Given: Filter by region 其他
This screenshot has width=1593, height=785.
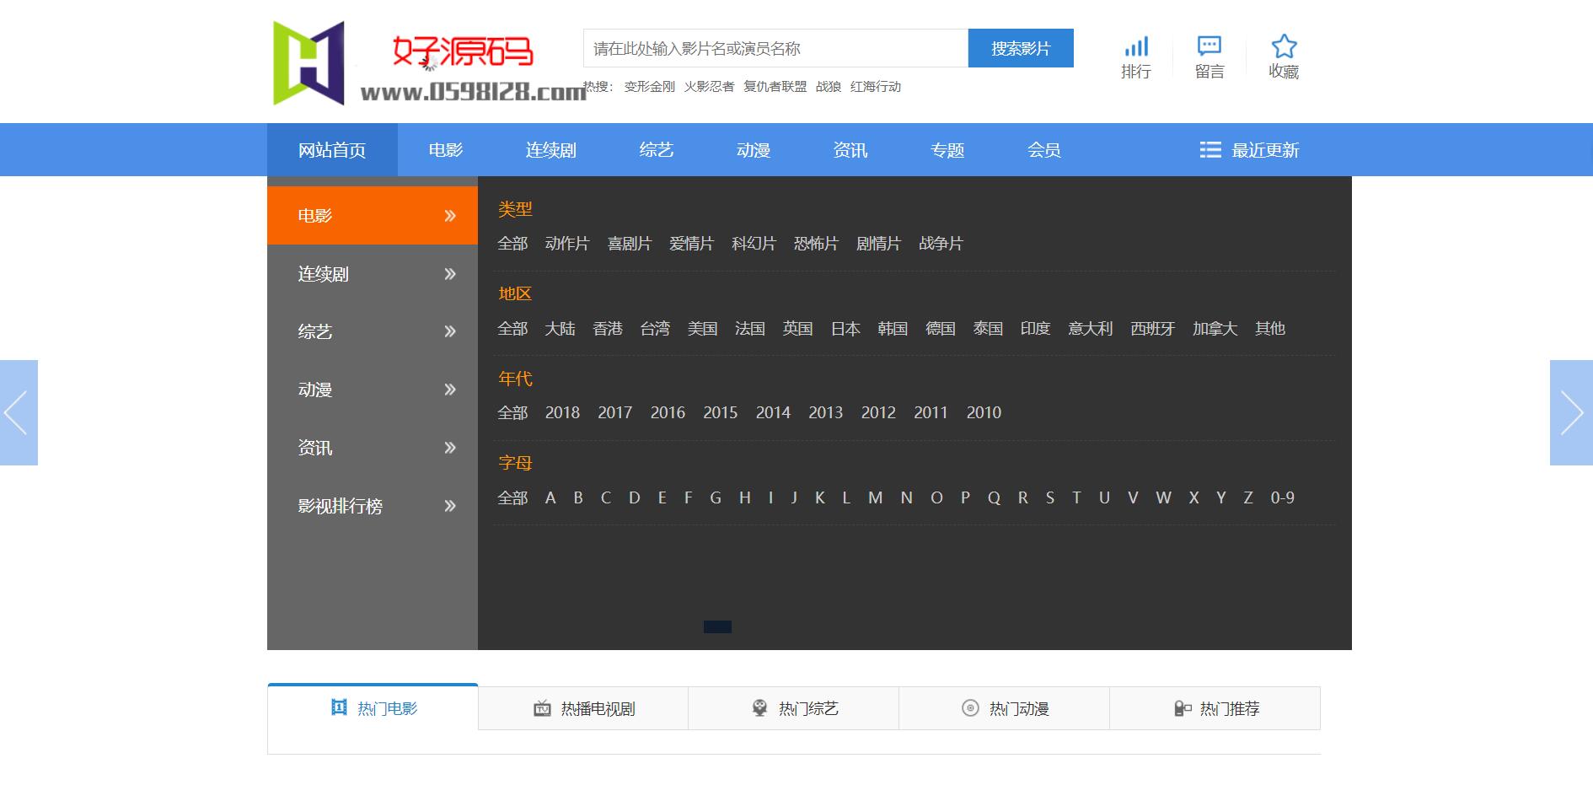Looking at the screenshot, I should pos(1270,329).
